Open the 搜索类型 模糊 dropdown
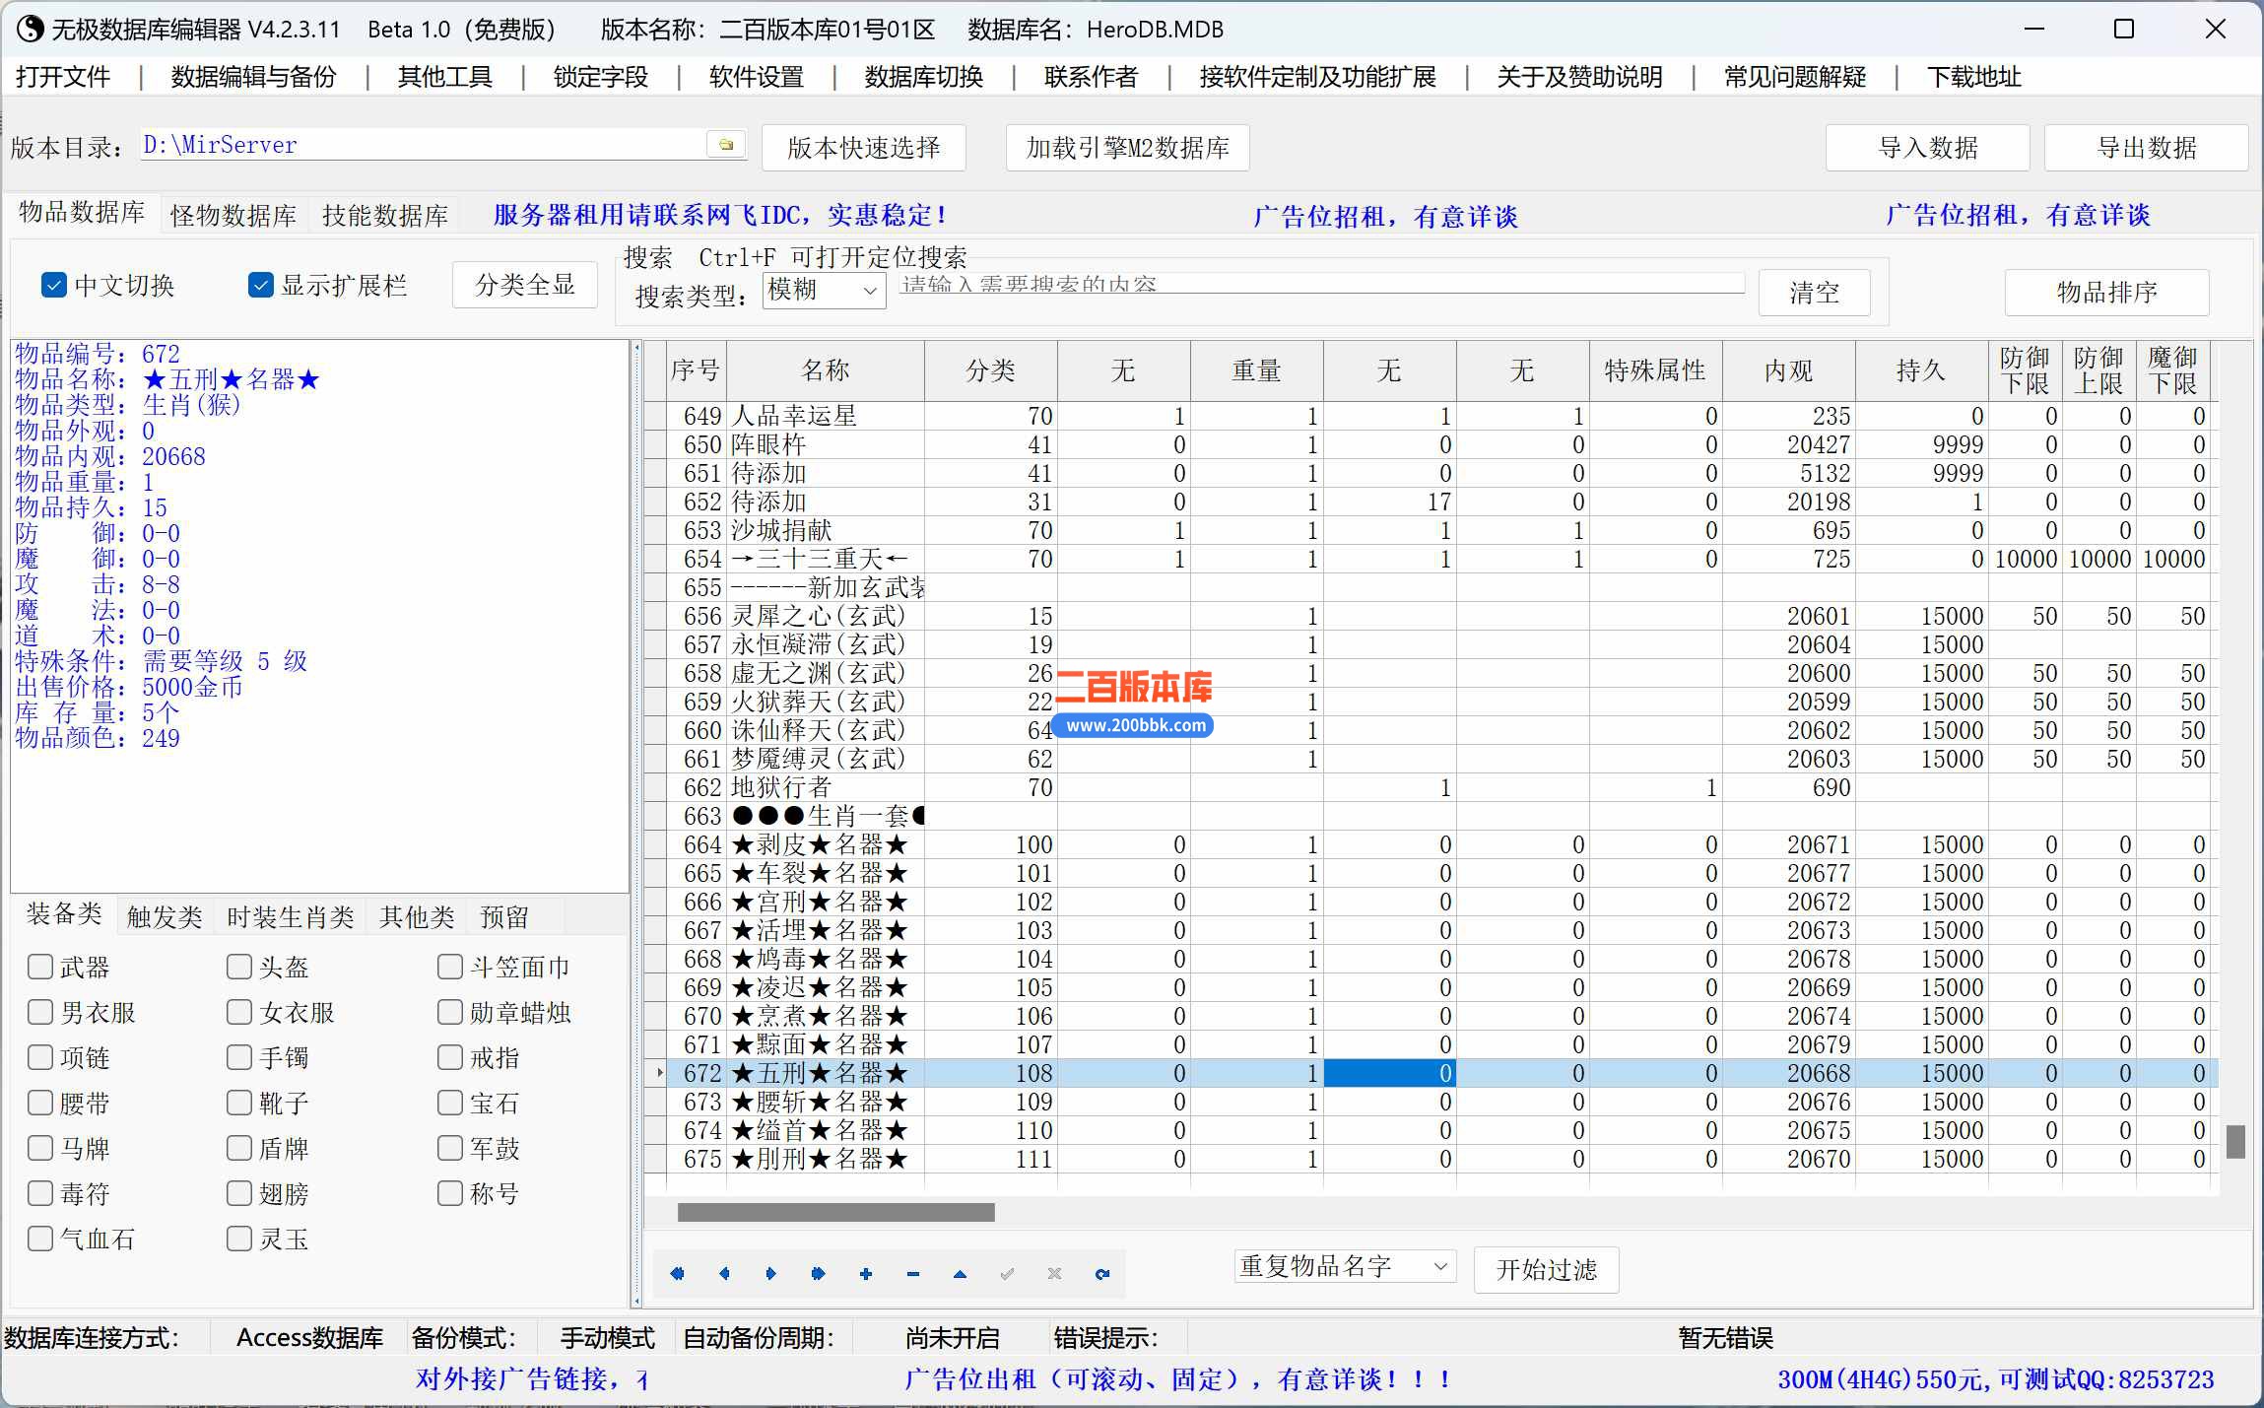 tap(824, 291)
